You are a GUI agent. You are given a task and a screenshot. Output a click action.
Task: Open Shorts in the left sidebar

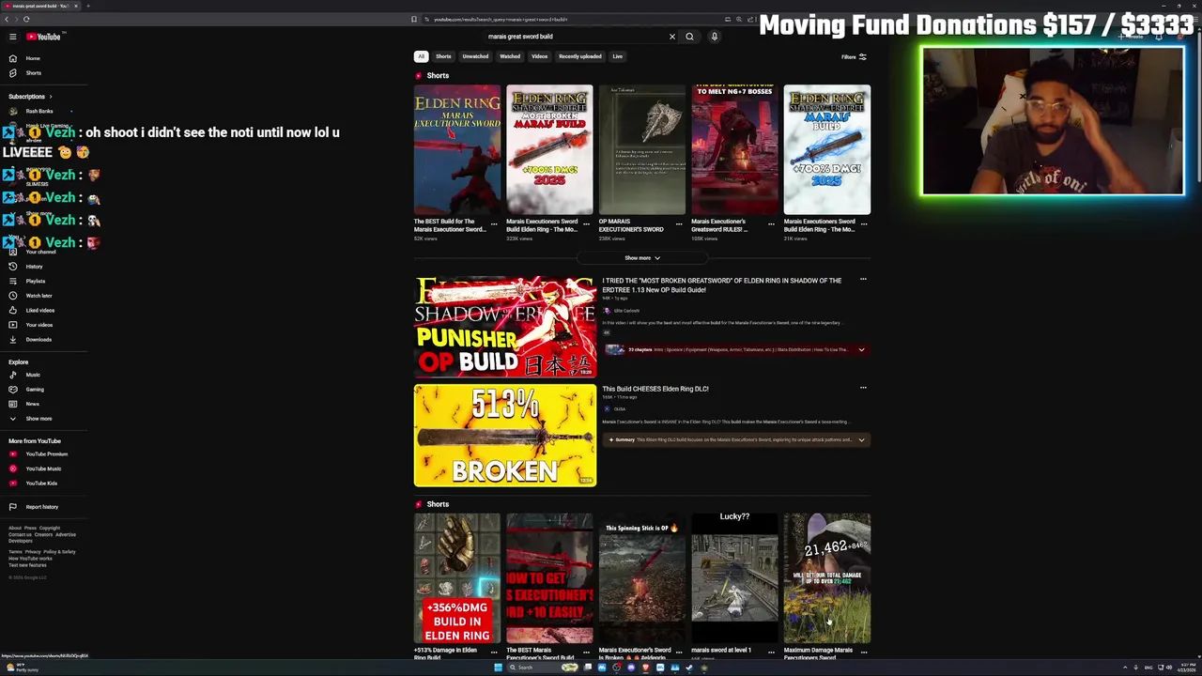[33, 73]
